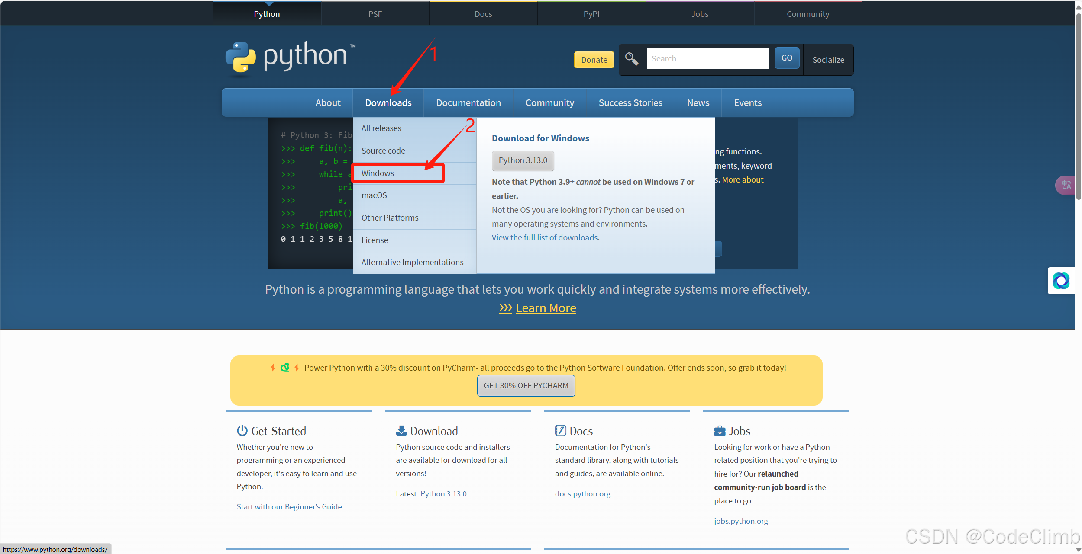Click the Download arrow icon
Screen dimensions: 1082x554
tap(401, 430)
